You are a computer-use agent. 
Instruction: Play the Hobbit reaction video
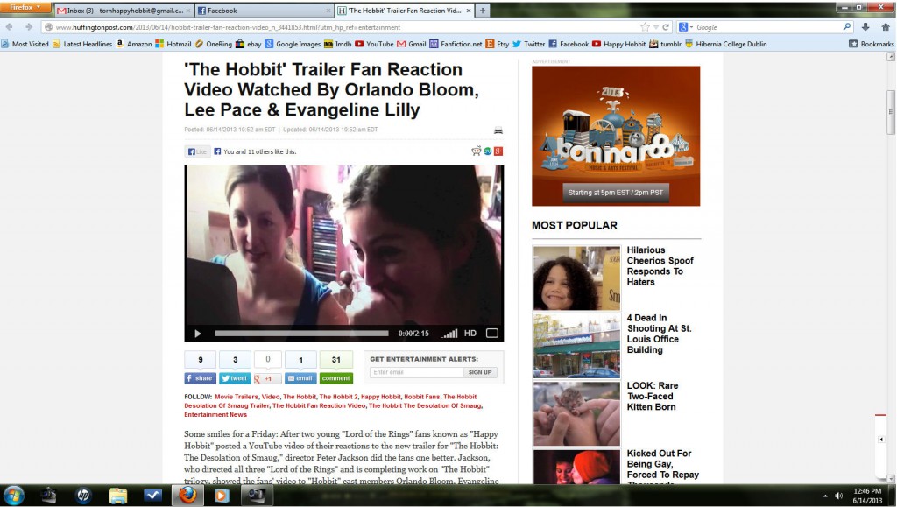click(x=197, y=334)
